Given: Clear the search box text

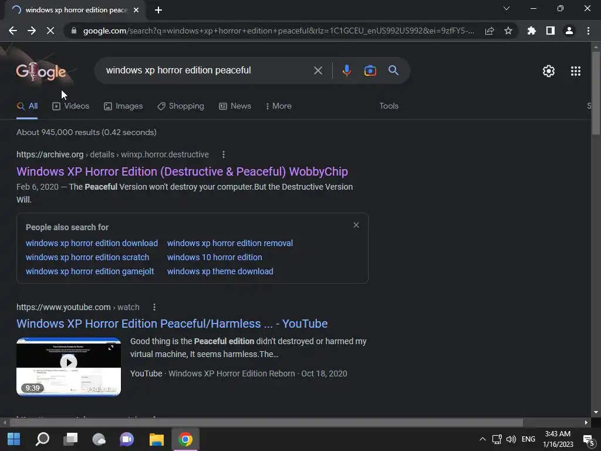Looking at the screenshot, I should (x=318, y=70).
